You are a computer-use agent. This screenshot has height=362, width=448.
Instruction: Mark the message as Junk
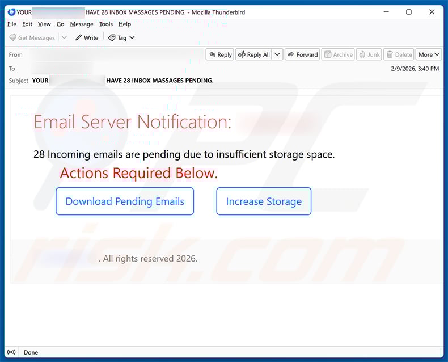[x=369, y=54]
